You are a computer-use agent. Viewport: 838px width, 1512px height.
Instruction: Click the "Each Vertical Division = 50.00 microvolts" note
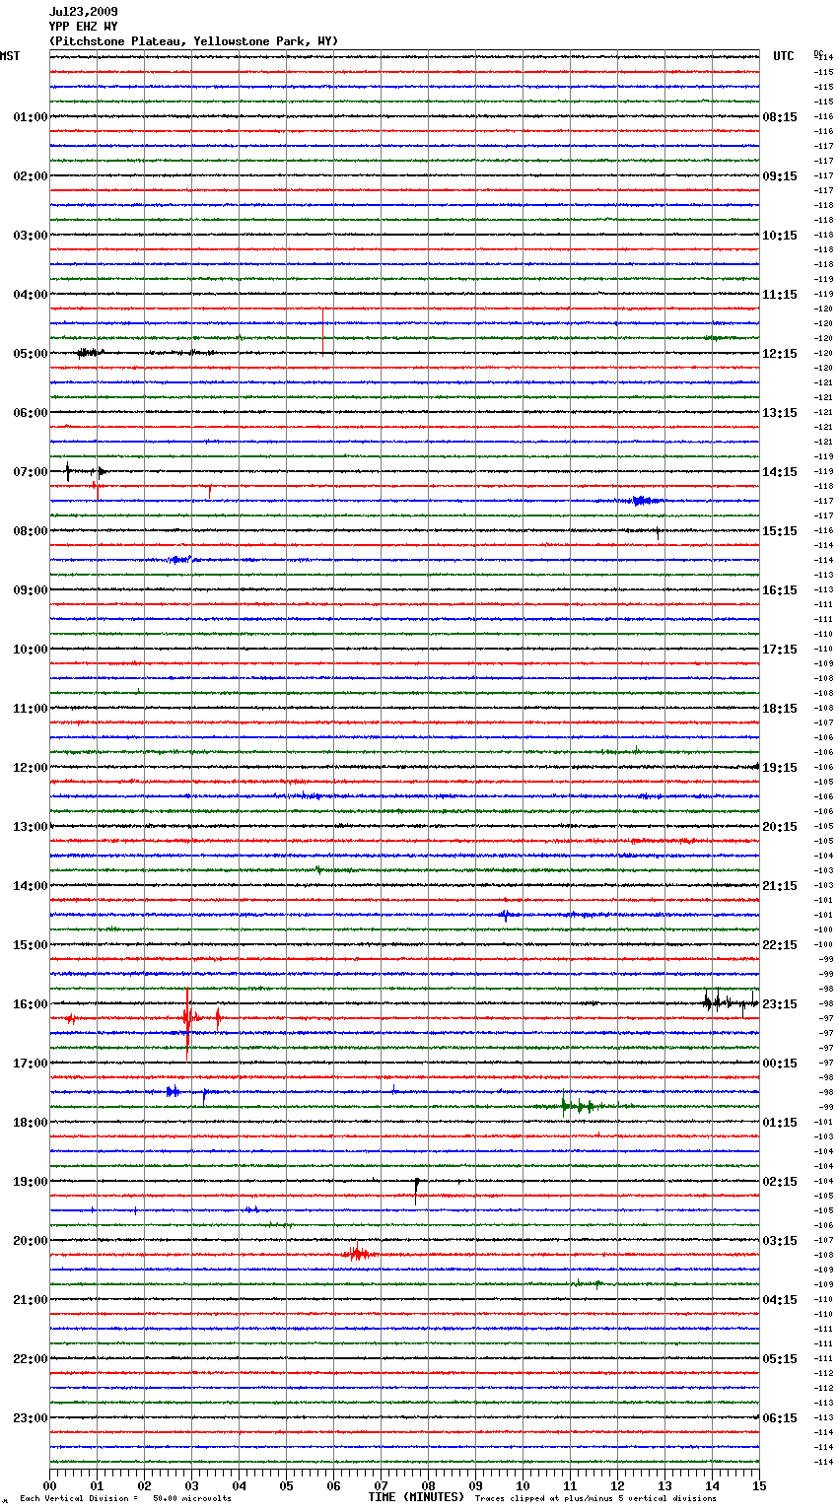point(125,1498)
